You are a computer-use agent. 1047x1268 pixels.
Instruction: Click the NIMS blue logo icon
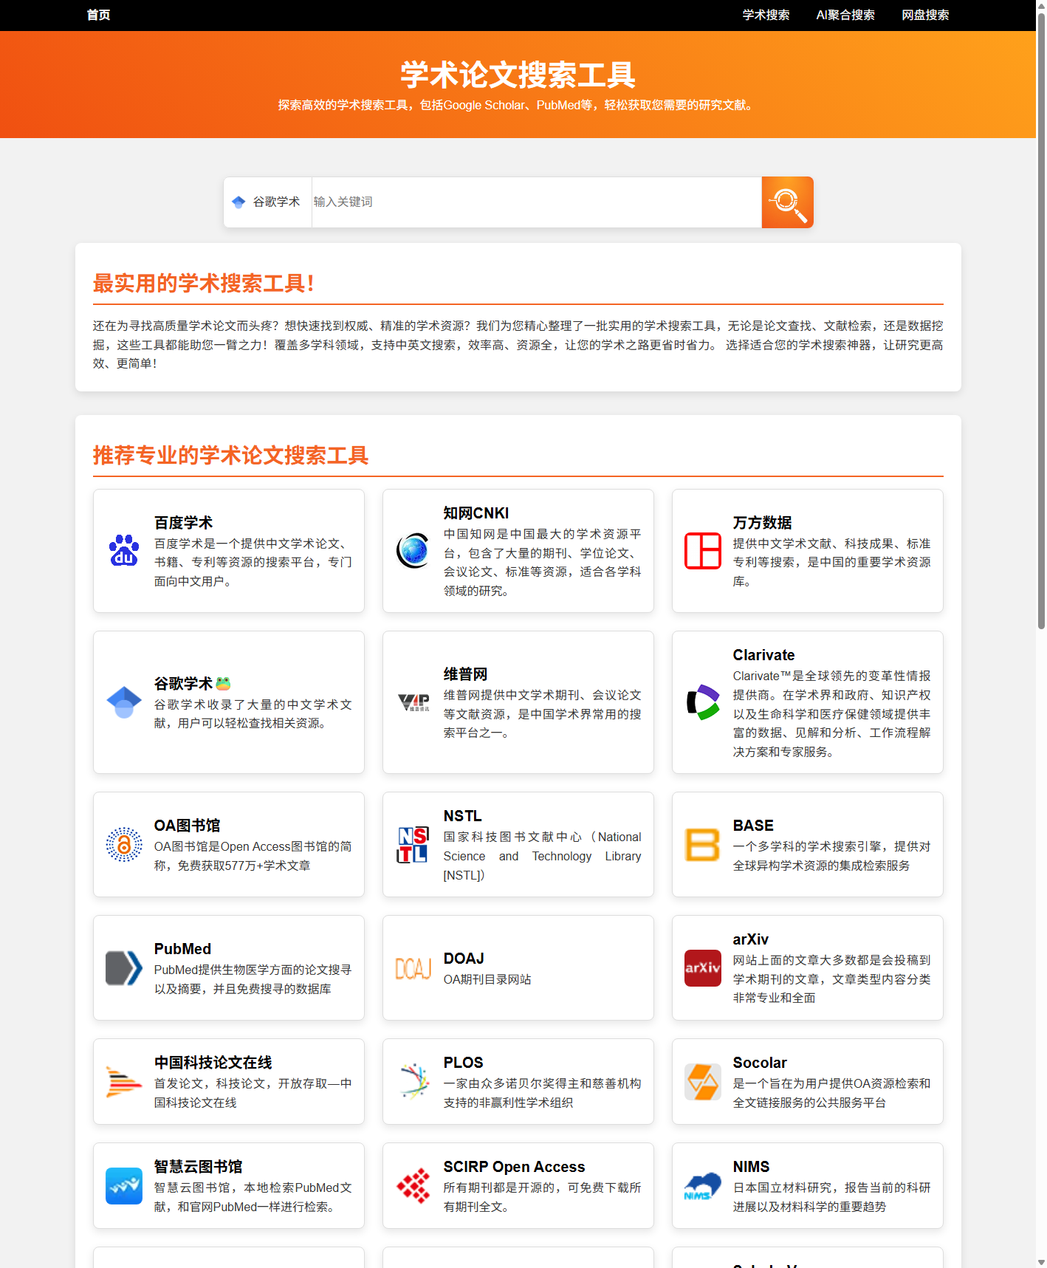point(703,1186)
